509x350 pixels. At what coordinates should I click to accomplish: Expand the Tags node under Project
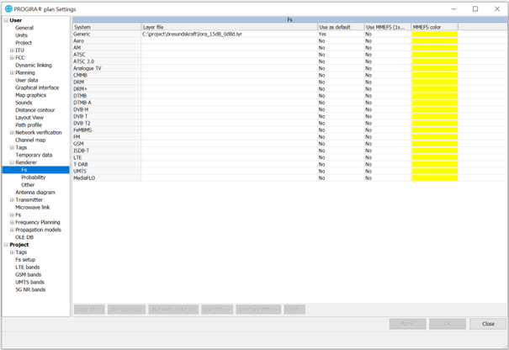click(12, 252)
